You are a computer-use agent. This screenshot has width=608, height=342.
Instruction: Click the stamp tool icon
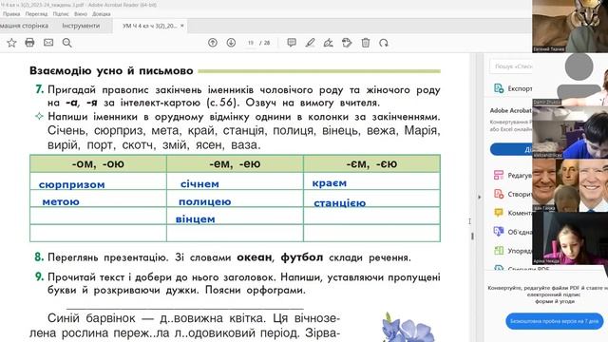(x=347, y=43)
